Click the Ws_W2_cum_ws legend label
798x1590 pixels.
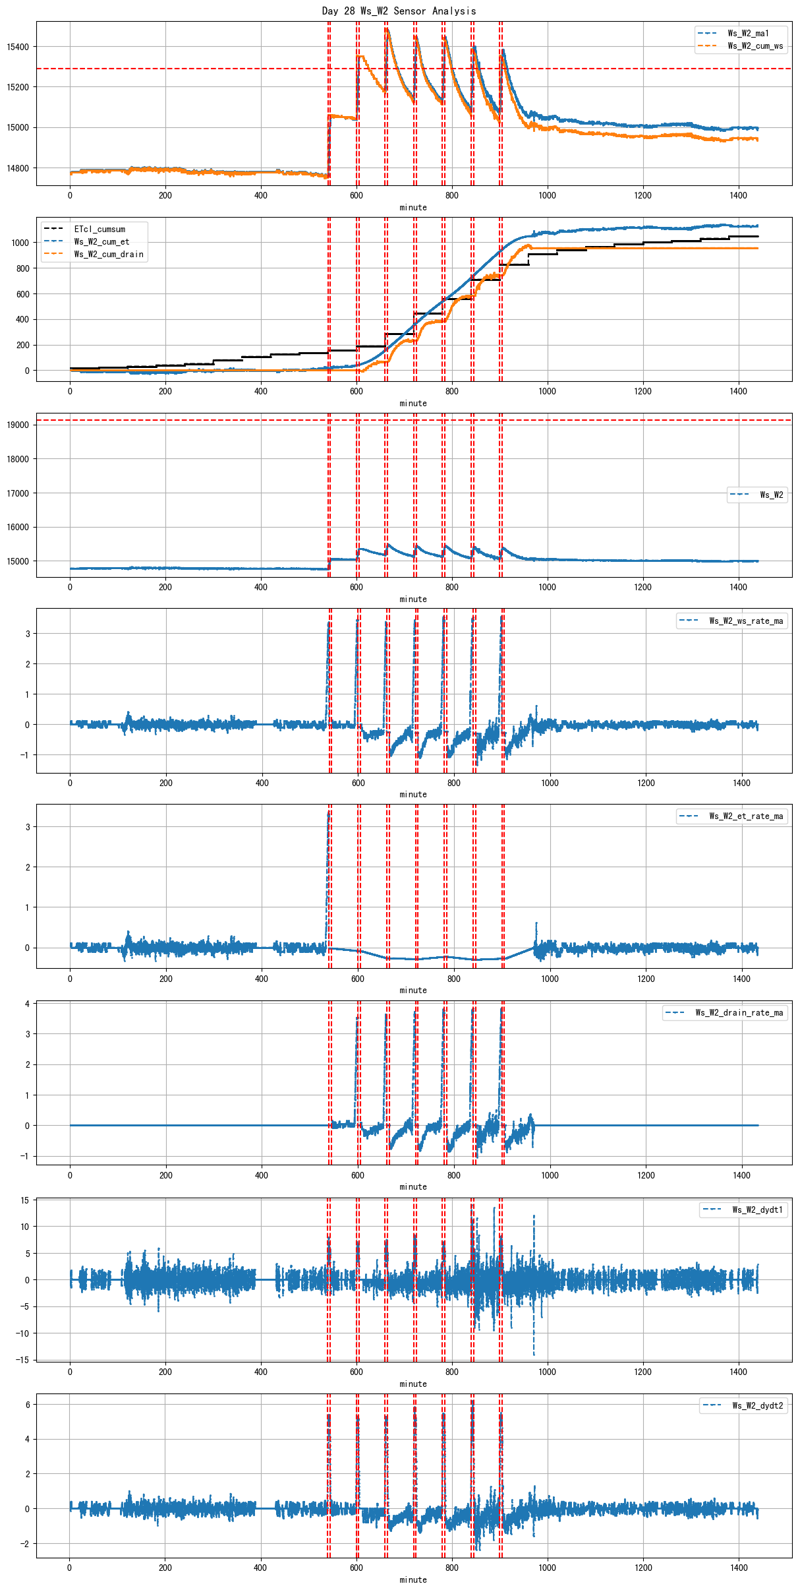(x=755, y=46)
